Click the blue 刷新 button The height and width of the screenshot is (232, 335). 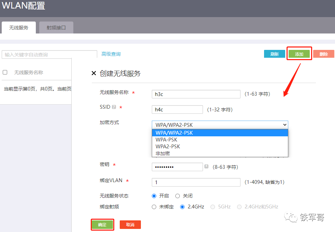274,54
